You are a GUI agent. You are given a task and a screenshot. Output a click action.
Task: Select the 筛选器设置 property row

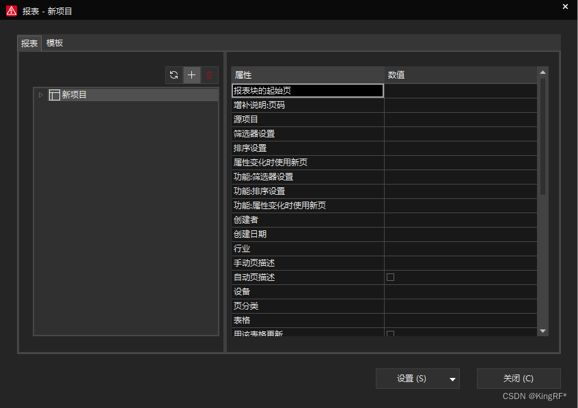click(307, 133)
